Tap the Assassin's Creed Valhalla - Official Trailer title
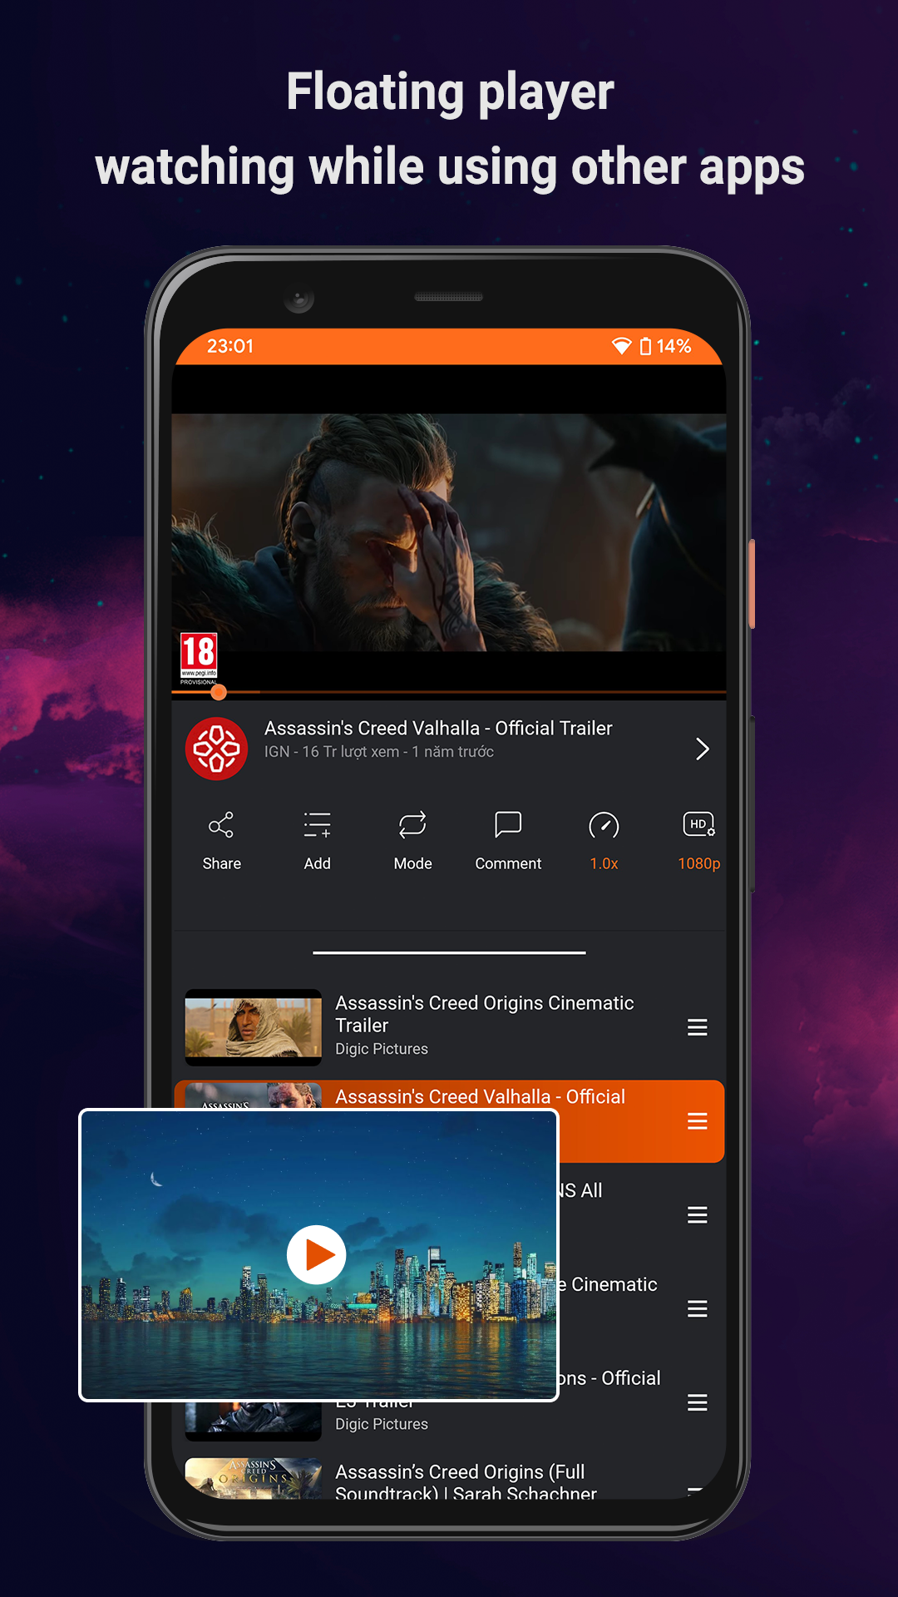898x1597 pixels. tap(438, 728)
